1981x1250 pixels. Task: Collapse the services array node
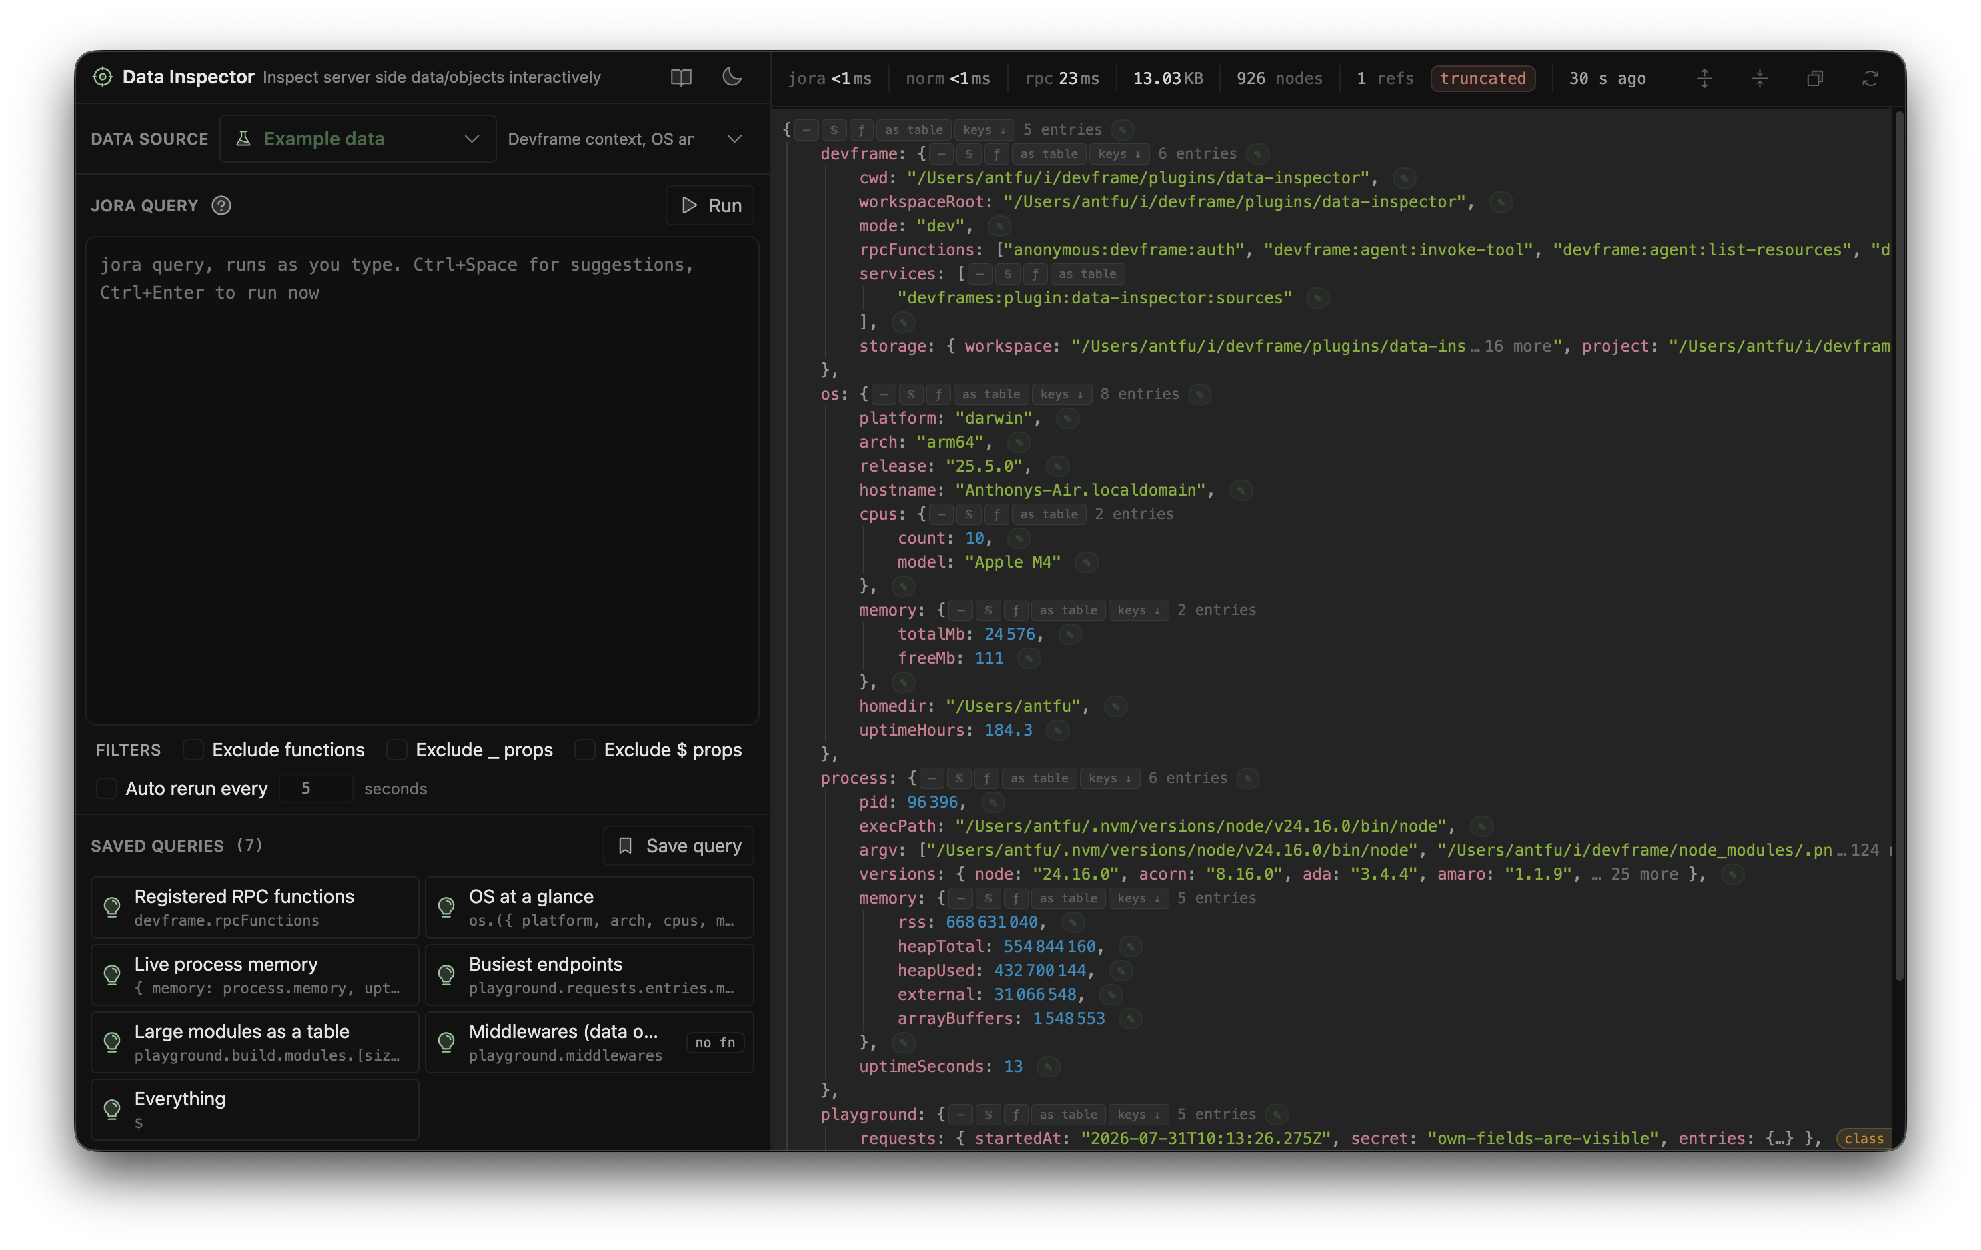[x=980, y=274]
